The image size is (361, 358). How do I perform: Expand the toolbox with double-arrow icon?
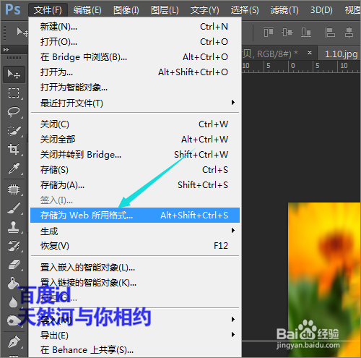point(6,50)
